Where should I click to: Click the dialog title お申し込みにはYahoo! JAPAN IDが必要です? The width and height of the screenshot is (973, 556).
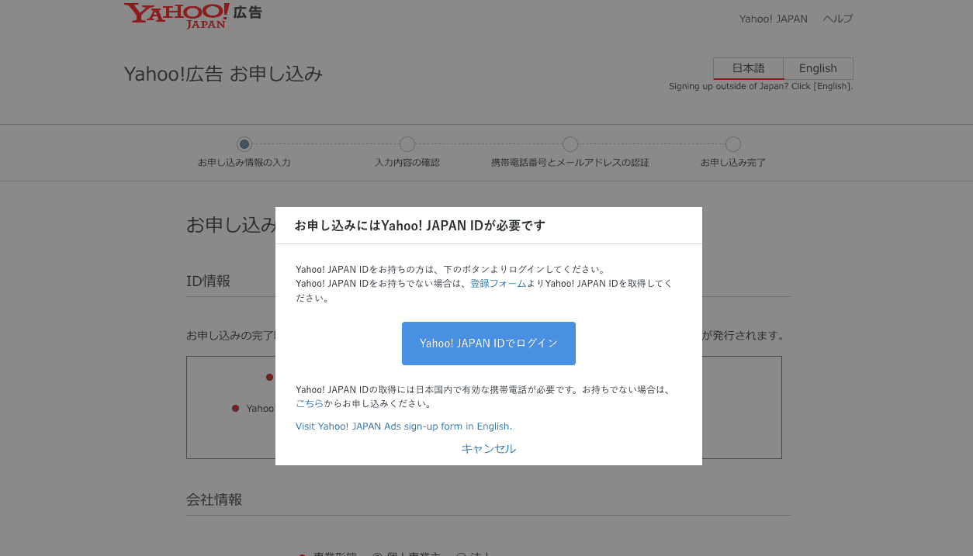coord(420,226)
